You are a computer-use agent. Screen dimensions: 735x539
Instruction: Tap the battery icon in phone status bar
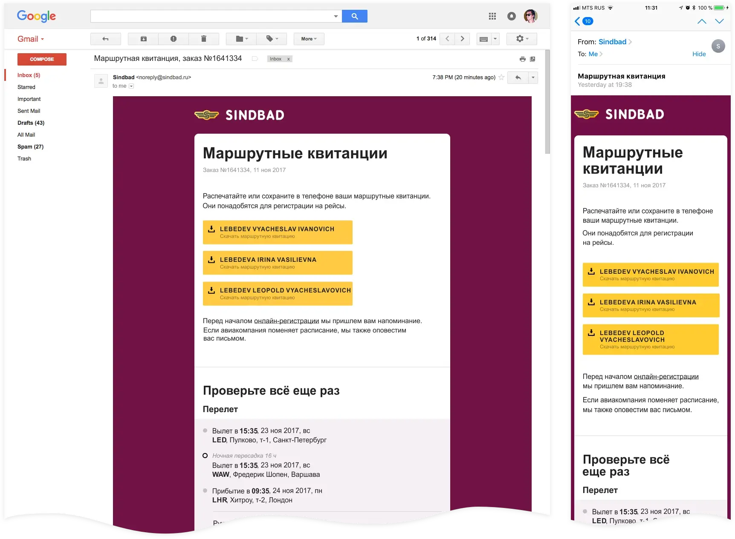(720, 8)
